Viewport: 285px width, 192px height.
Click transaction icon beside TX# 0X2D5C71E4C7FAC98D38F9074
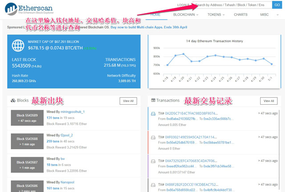pyautogui.click(x=153, y=114)
